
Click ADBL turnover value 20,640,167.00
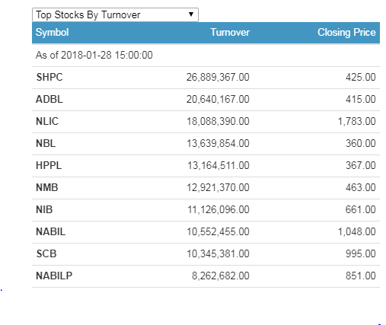coord(218,99)
